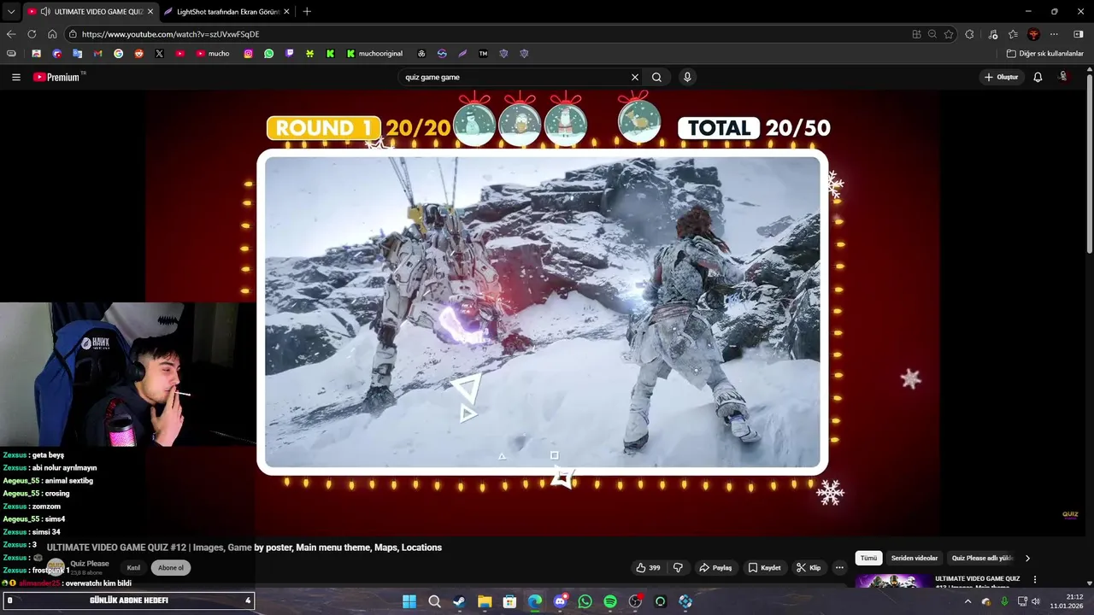Open Quiz Please channel name
Screen dimensions: 1094x615
click(90, 564)
